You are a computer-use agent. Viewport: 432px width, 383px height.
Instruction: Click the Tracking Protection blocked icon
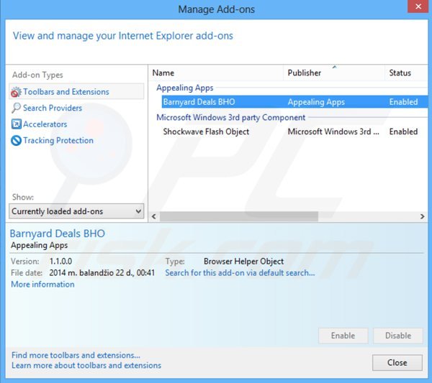[x=16, y=141]
